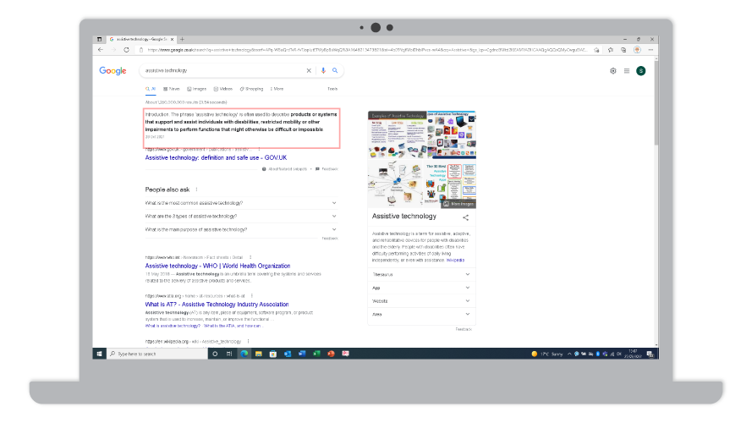Image resolution: width=752 pixels, height=423 pixels.
Task: Open the Windows Start menu
Action: (x=100, y=354)
